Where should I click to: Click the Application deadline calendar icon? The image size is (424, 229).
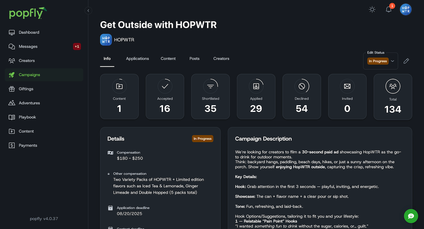[x=111, y=208]
